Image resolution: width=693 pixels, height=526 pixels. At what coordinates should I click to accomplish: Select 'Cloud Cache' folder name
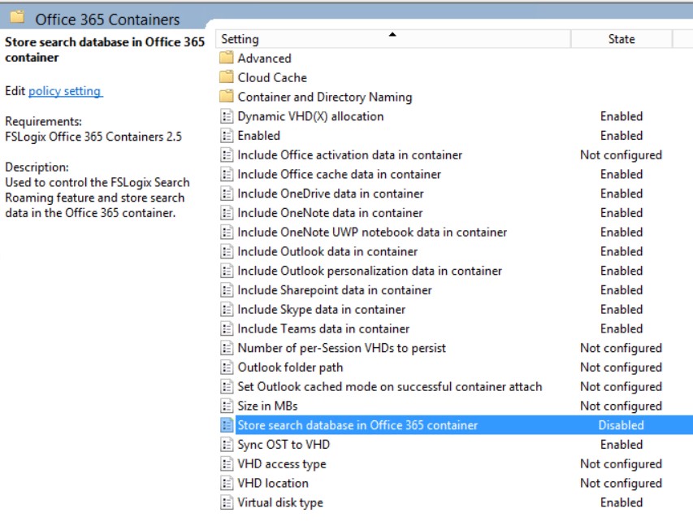272,77
